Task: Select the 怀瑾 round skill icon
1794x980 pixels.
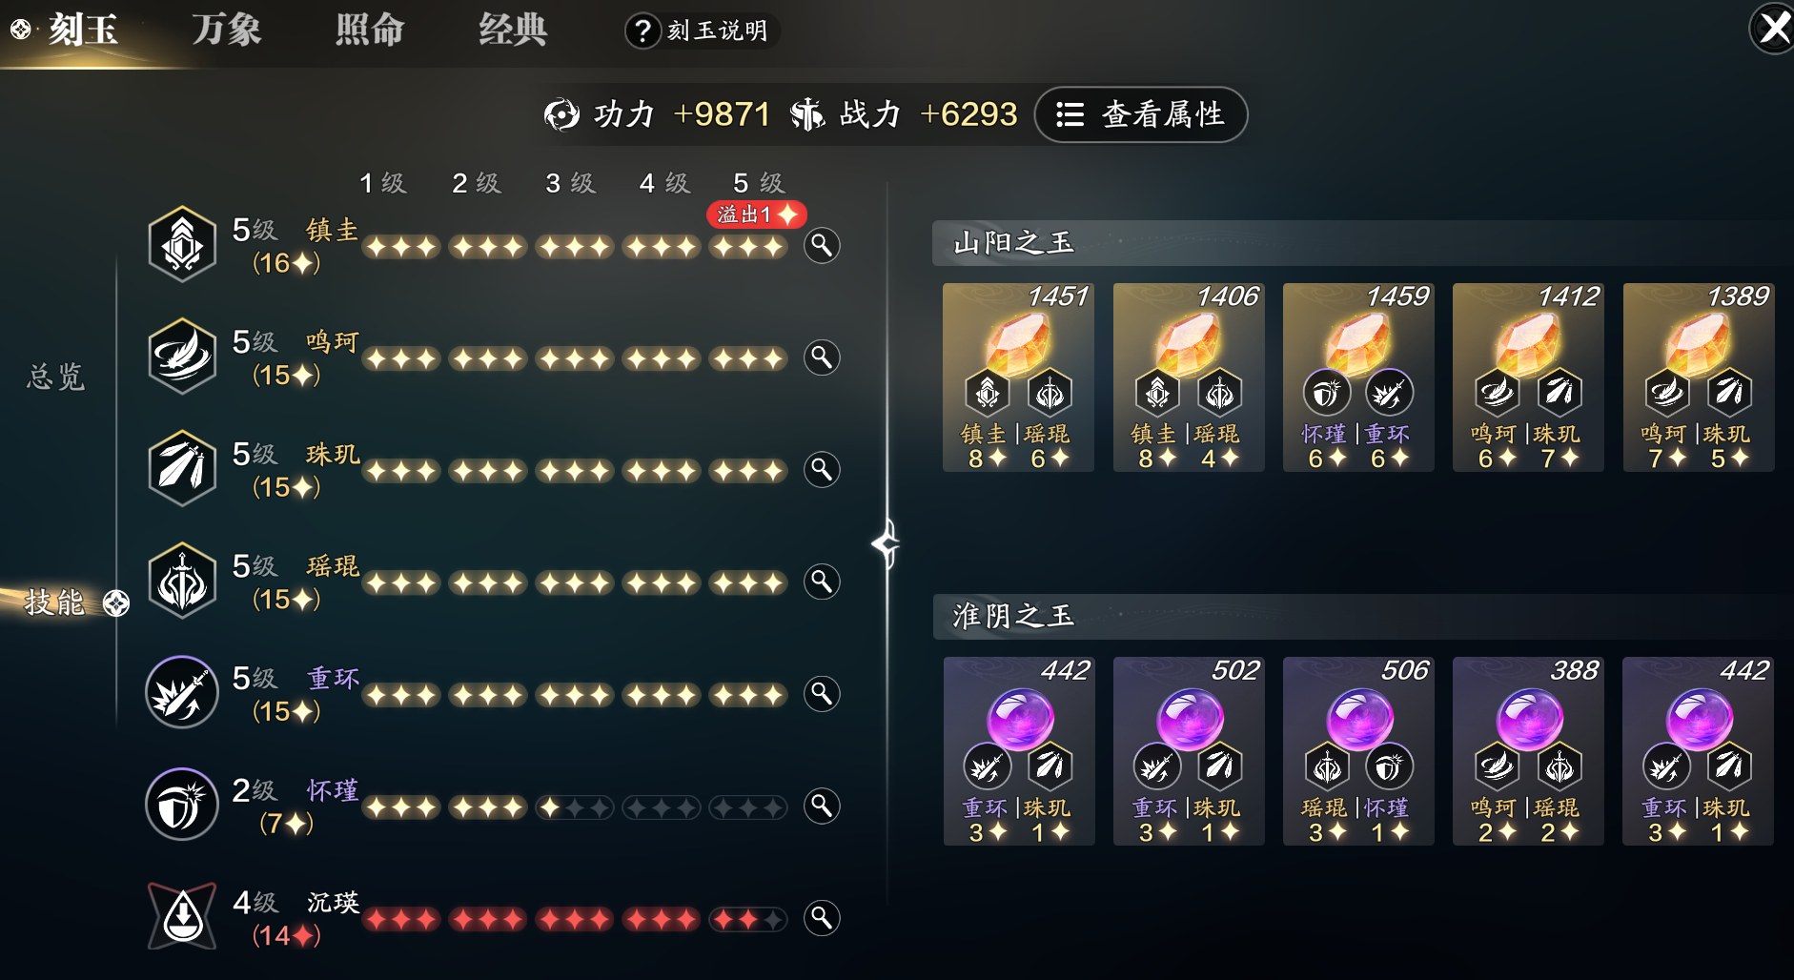Action: click(x=182, y=805)
